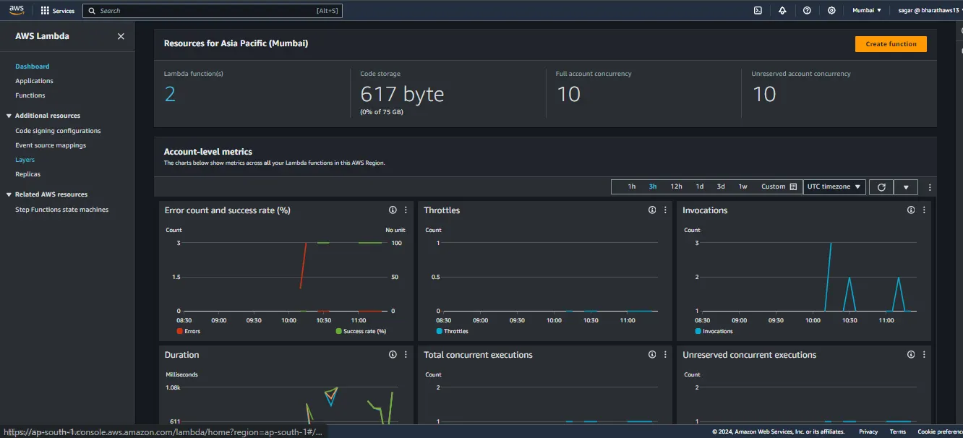Viewport: 963px width, 438px height.
Task: Open the calendar icon on Custom range
Action: 793,186
